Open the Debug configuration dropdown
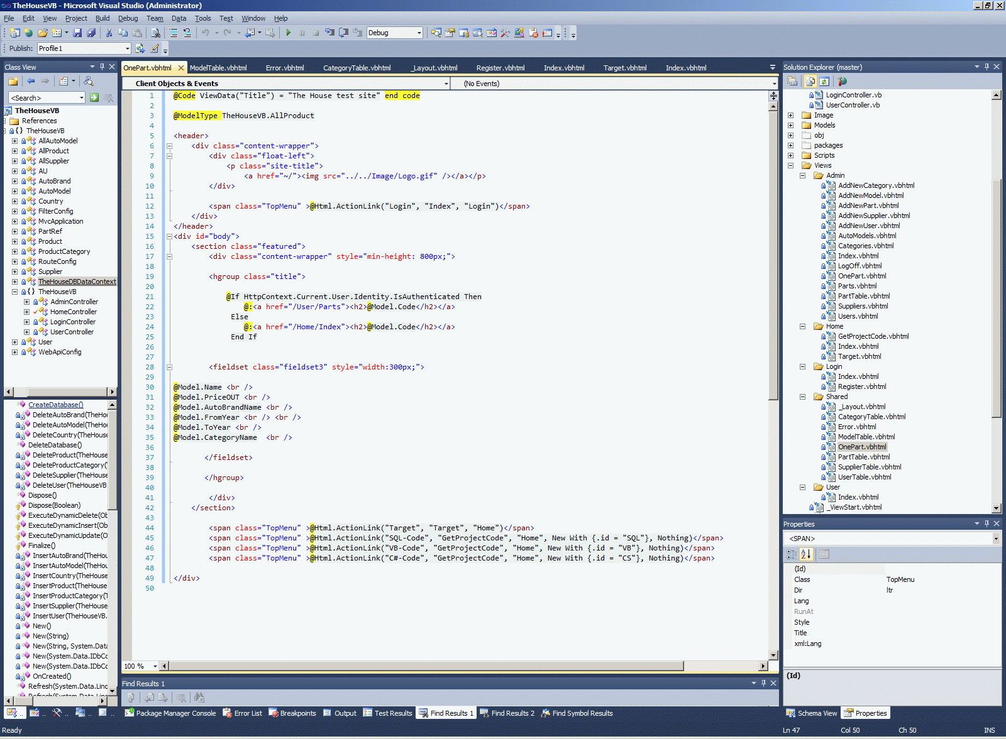Viewport: 1006px width, 739px height. (x=419, y=33)
